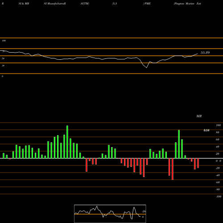Click the -20 label on the MR axis
The image size is (223, 223).
click(218, 168)
